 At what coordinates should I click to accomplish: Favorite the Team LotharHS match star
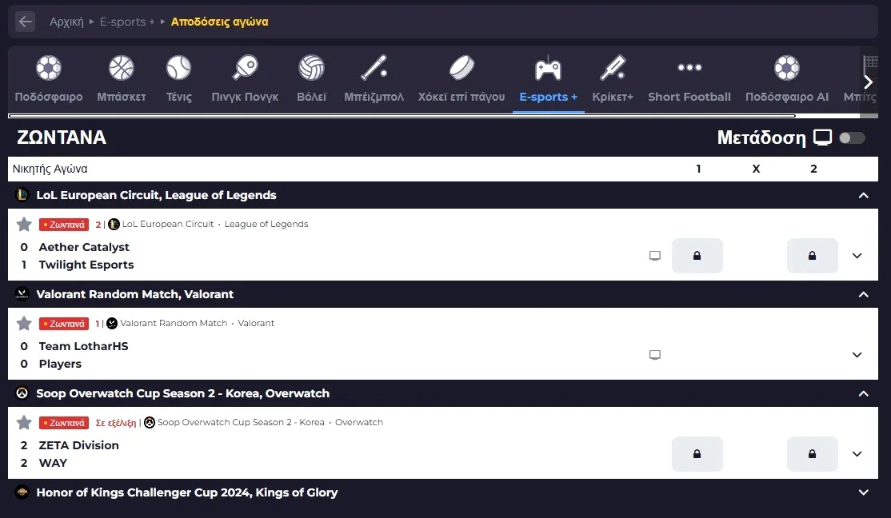(24, 324)
